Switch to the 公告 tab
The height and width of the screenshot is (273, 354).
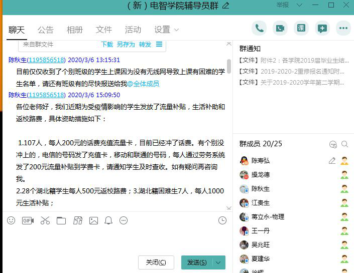coord(46,30)
